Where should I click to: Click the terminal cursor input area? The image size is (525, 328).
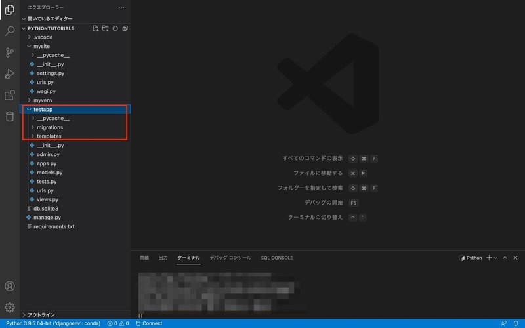140,316
